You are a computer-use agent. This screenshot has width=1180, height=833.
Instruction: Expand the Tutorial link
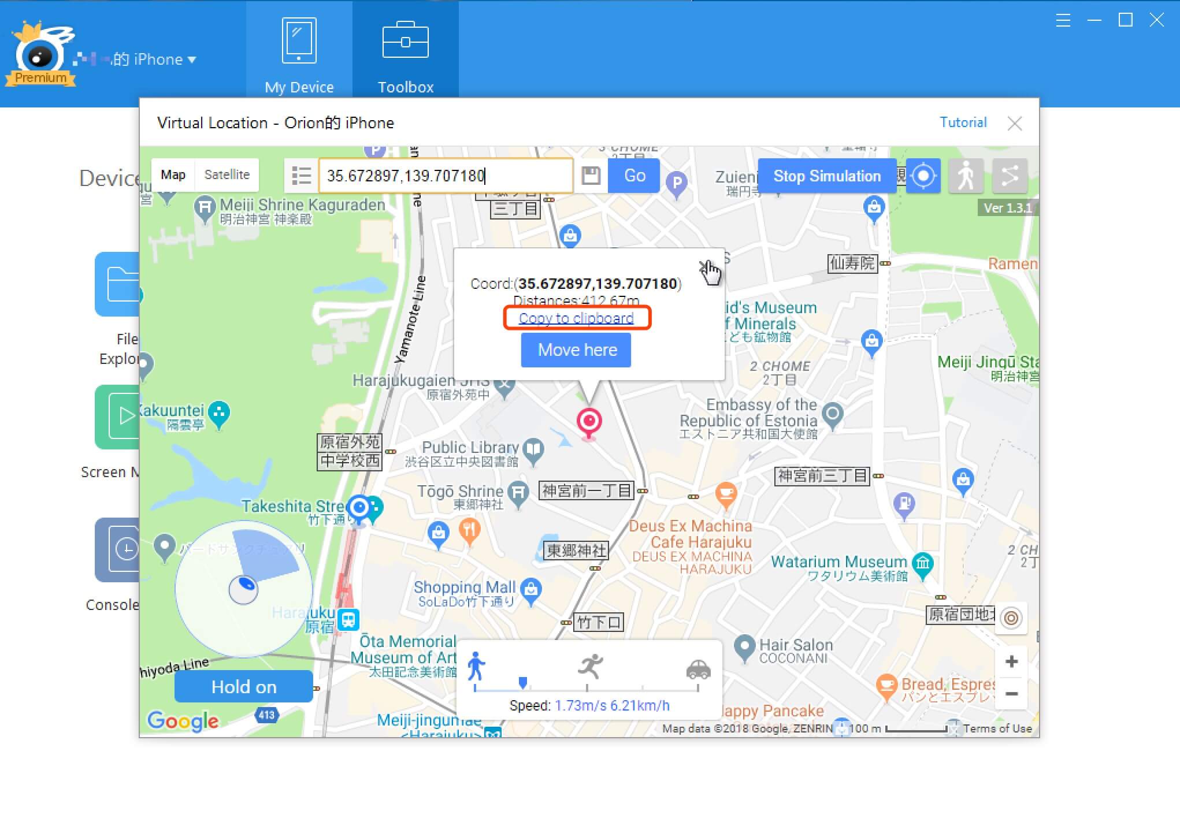tap(963, 122)
